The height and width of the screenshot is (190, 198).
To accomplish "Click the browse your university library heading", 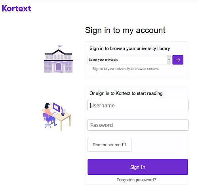I will pyautogui.click(x=129, y=48).
